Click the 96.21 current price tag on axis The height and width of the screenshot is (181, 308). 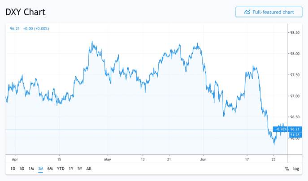click(x=295, y=129)
